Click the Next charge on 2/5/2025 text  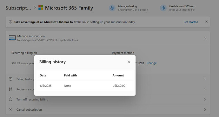pyautogui.click(x=48, y=40)
